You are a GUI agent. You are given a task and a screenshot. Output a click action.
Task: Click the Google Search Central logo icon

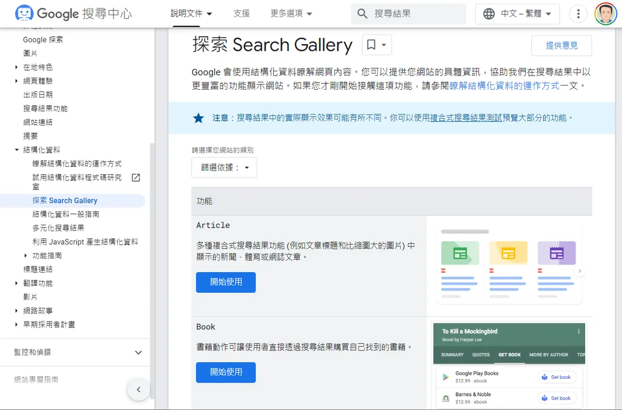[25, 13]
